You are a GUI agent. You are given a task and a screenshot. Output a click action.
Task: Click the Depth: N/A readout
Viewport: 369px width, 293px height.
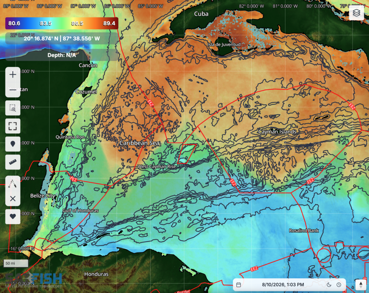tap(62, 55)
